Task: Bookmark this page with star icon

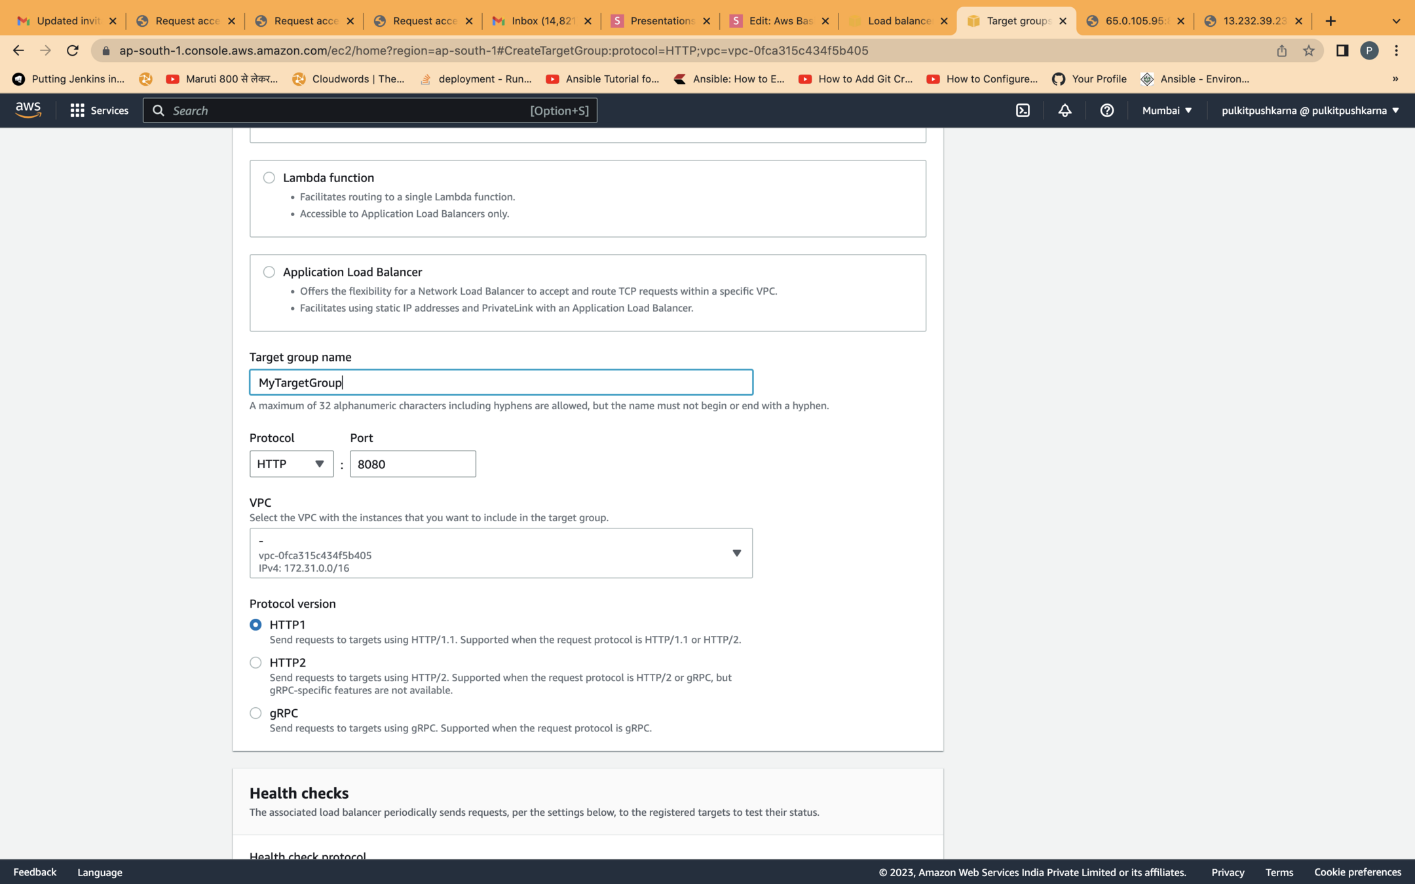Action: 1308,50
